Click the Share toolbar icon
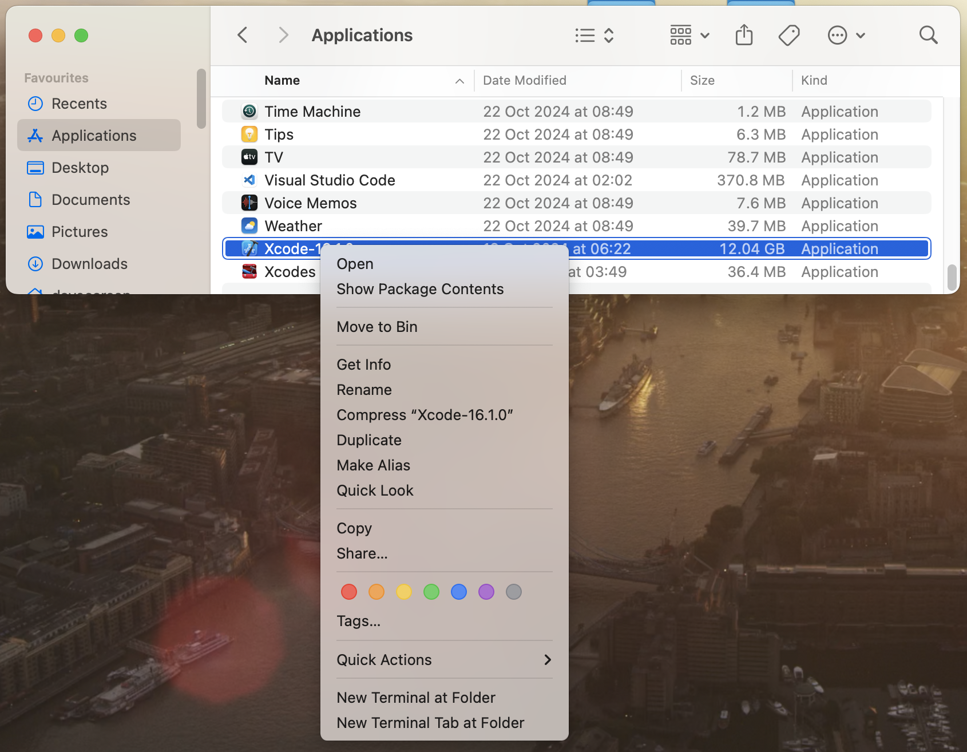The height and width of the screenshot is (752, 967). 744,35
